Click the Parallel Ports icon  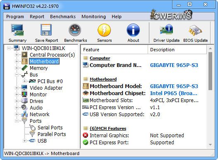coord(32,134)
